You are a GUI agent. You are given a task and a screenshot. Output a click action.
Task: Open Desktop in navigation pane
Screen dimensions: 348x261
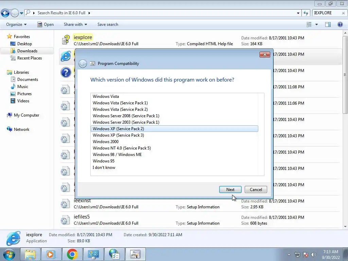pyautogui.click(x=24, y=44)
